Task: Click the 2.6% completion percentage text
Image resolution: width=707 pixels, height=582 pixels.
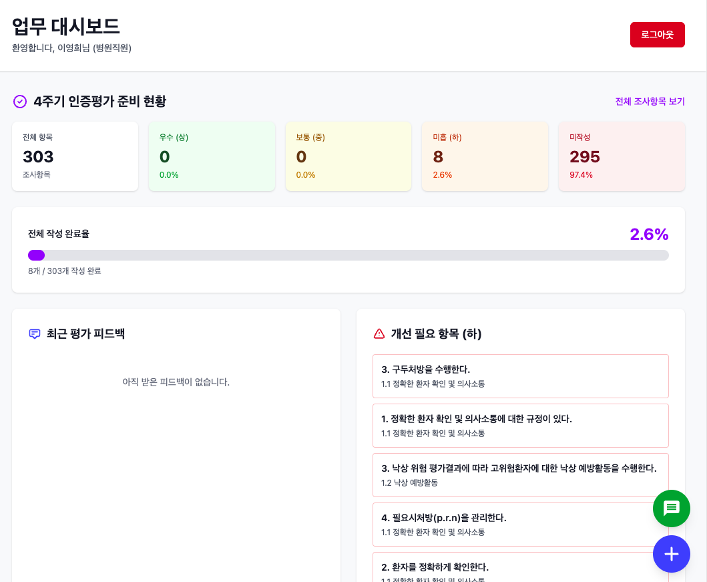Action: click(649, 234)
